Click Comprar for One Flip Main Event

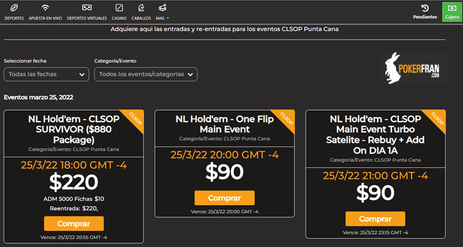click(x=225, y=198)
